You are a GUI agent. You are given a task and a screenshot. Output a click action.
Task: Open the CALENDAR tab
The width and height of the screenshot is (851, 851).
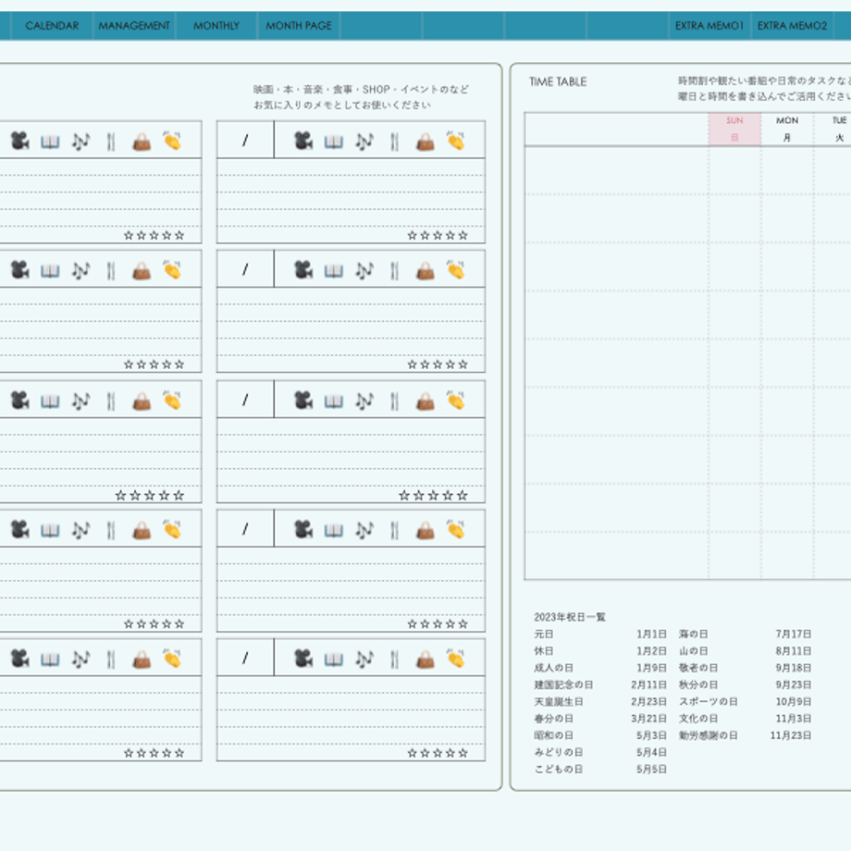pos(52,26)
